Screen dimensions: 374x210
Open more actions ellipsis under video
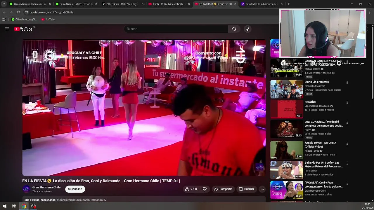pyautogui.click(x=262, y=189)
